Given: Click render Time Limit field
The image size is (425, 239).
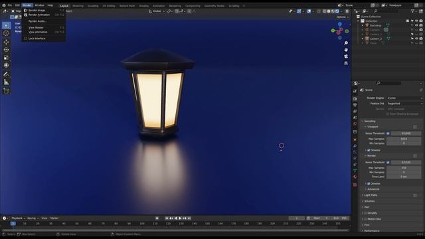Looking at the screenshot, I should click(x=404, y=177).
